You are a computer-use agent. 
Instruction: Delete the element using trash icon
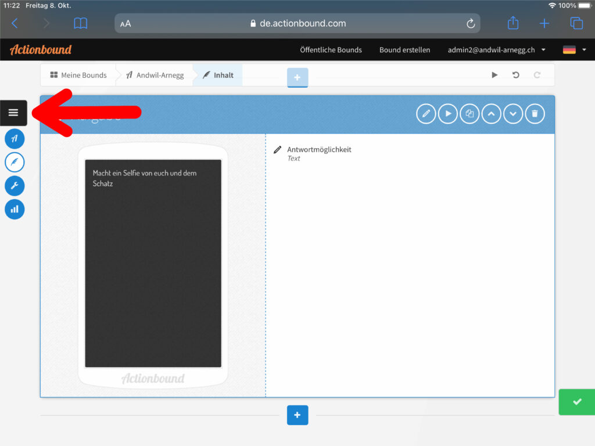[x=535, y=114]
